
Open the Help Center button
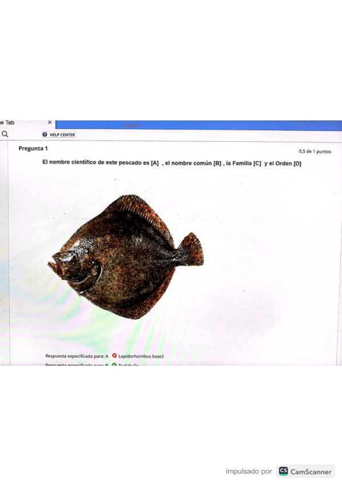pyautogui.click(x=59, y=134)
